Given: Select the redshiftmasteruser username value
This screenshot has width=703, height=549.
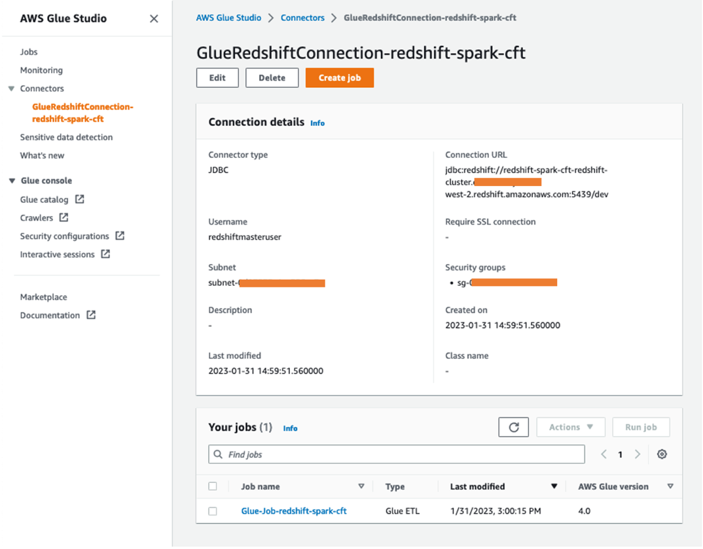Looking at the screenshot, I should point(245,237).
